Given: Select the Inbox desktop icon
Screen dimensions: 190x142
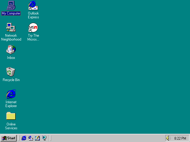Looking at the screenshot, I should click(11, 50).
